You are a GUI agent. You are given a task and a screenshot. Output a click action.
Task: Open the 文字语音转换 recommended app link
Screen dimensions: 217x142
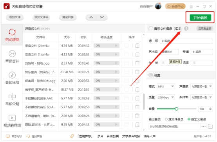[x=131, y=137]
